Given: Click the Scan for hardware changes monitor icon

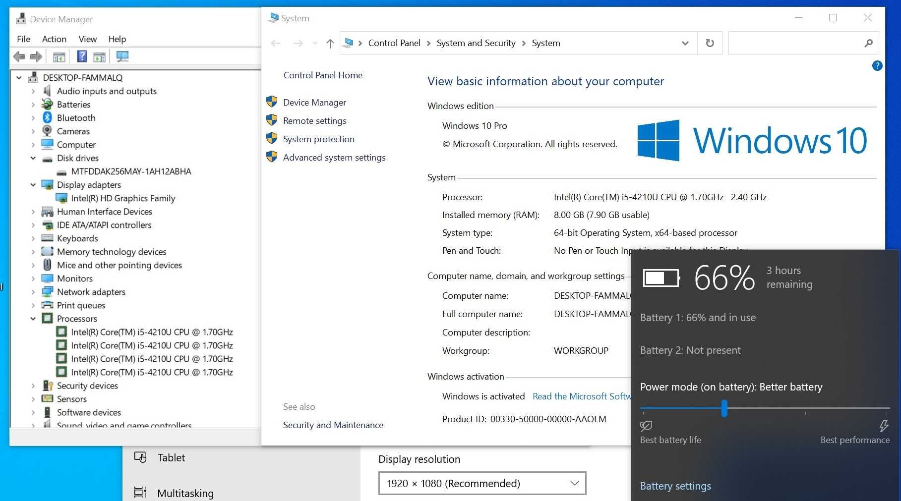Looking at the screenshot, I should [x=122, y=57].
